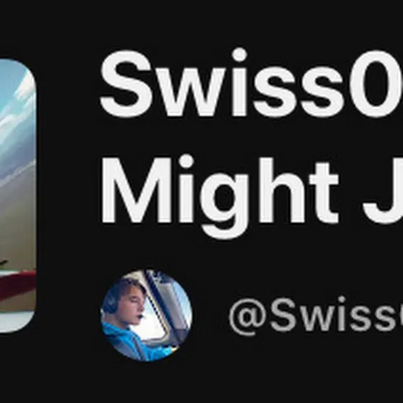403x403 pixels.
Task: Click the bold white video headline
Action: point(251,144)
